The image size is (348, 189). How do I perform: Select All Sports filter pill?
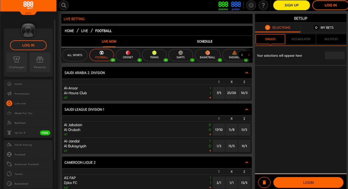tap(75, 55)
